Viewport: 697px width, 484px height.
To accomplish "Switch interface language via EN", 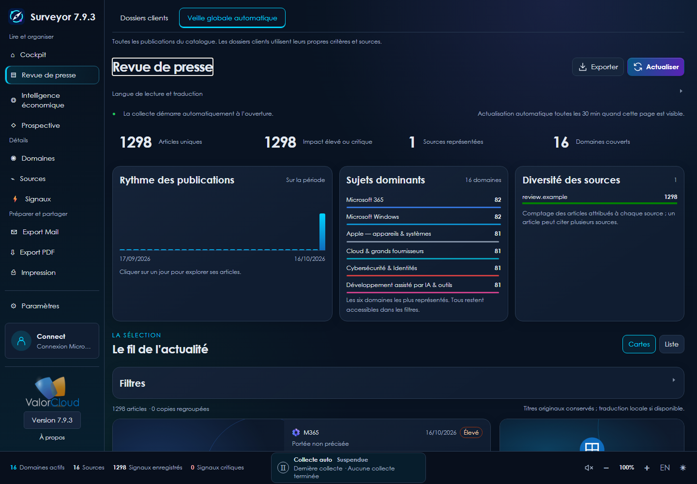I will [x=665, y=468].
